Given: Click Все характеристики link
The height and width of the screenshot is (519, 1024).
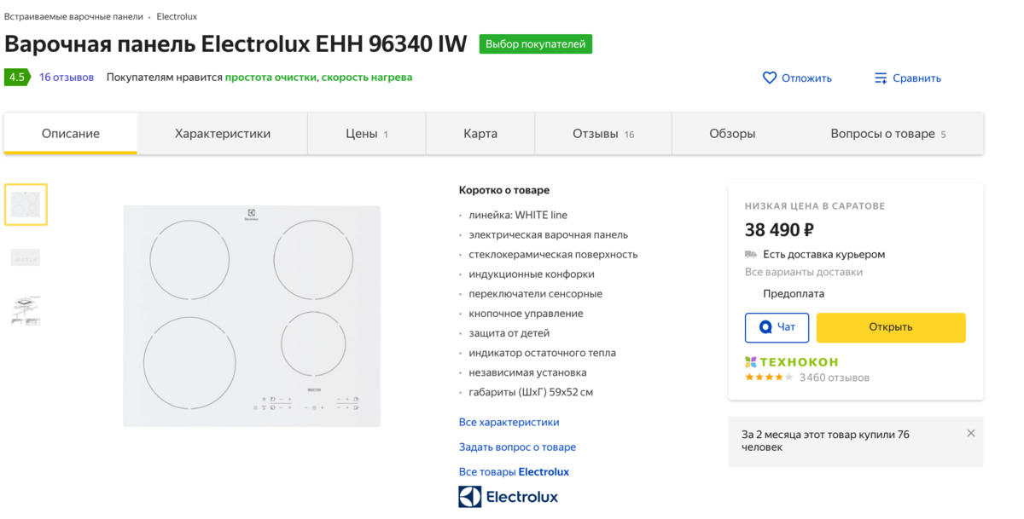Looking at the screenshot, I should (509, 422).
